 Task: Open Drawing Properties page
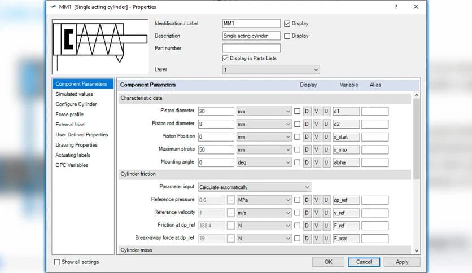[x=76, y=145]
